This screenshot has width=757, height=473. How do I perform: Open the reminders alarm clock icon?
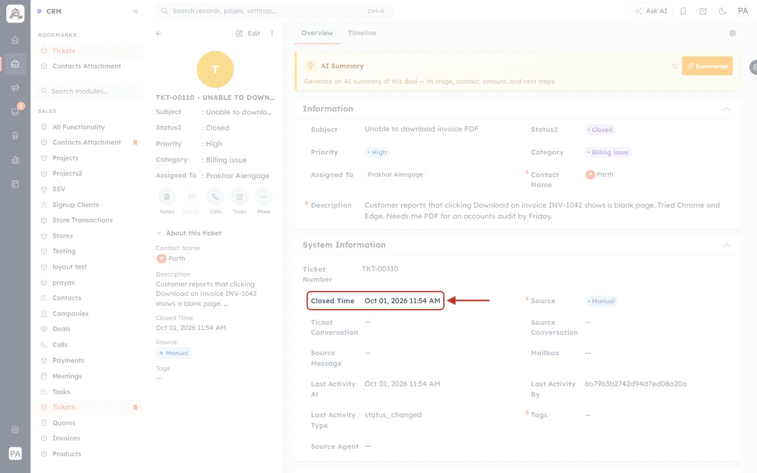click(703, 11)
